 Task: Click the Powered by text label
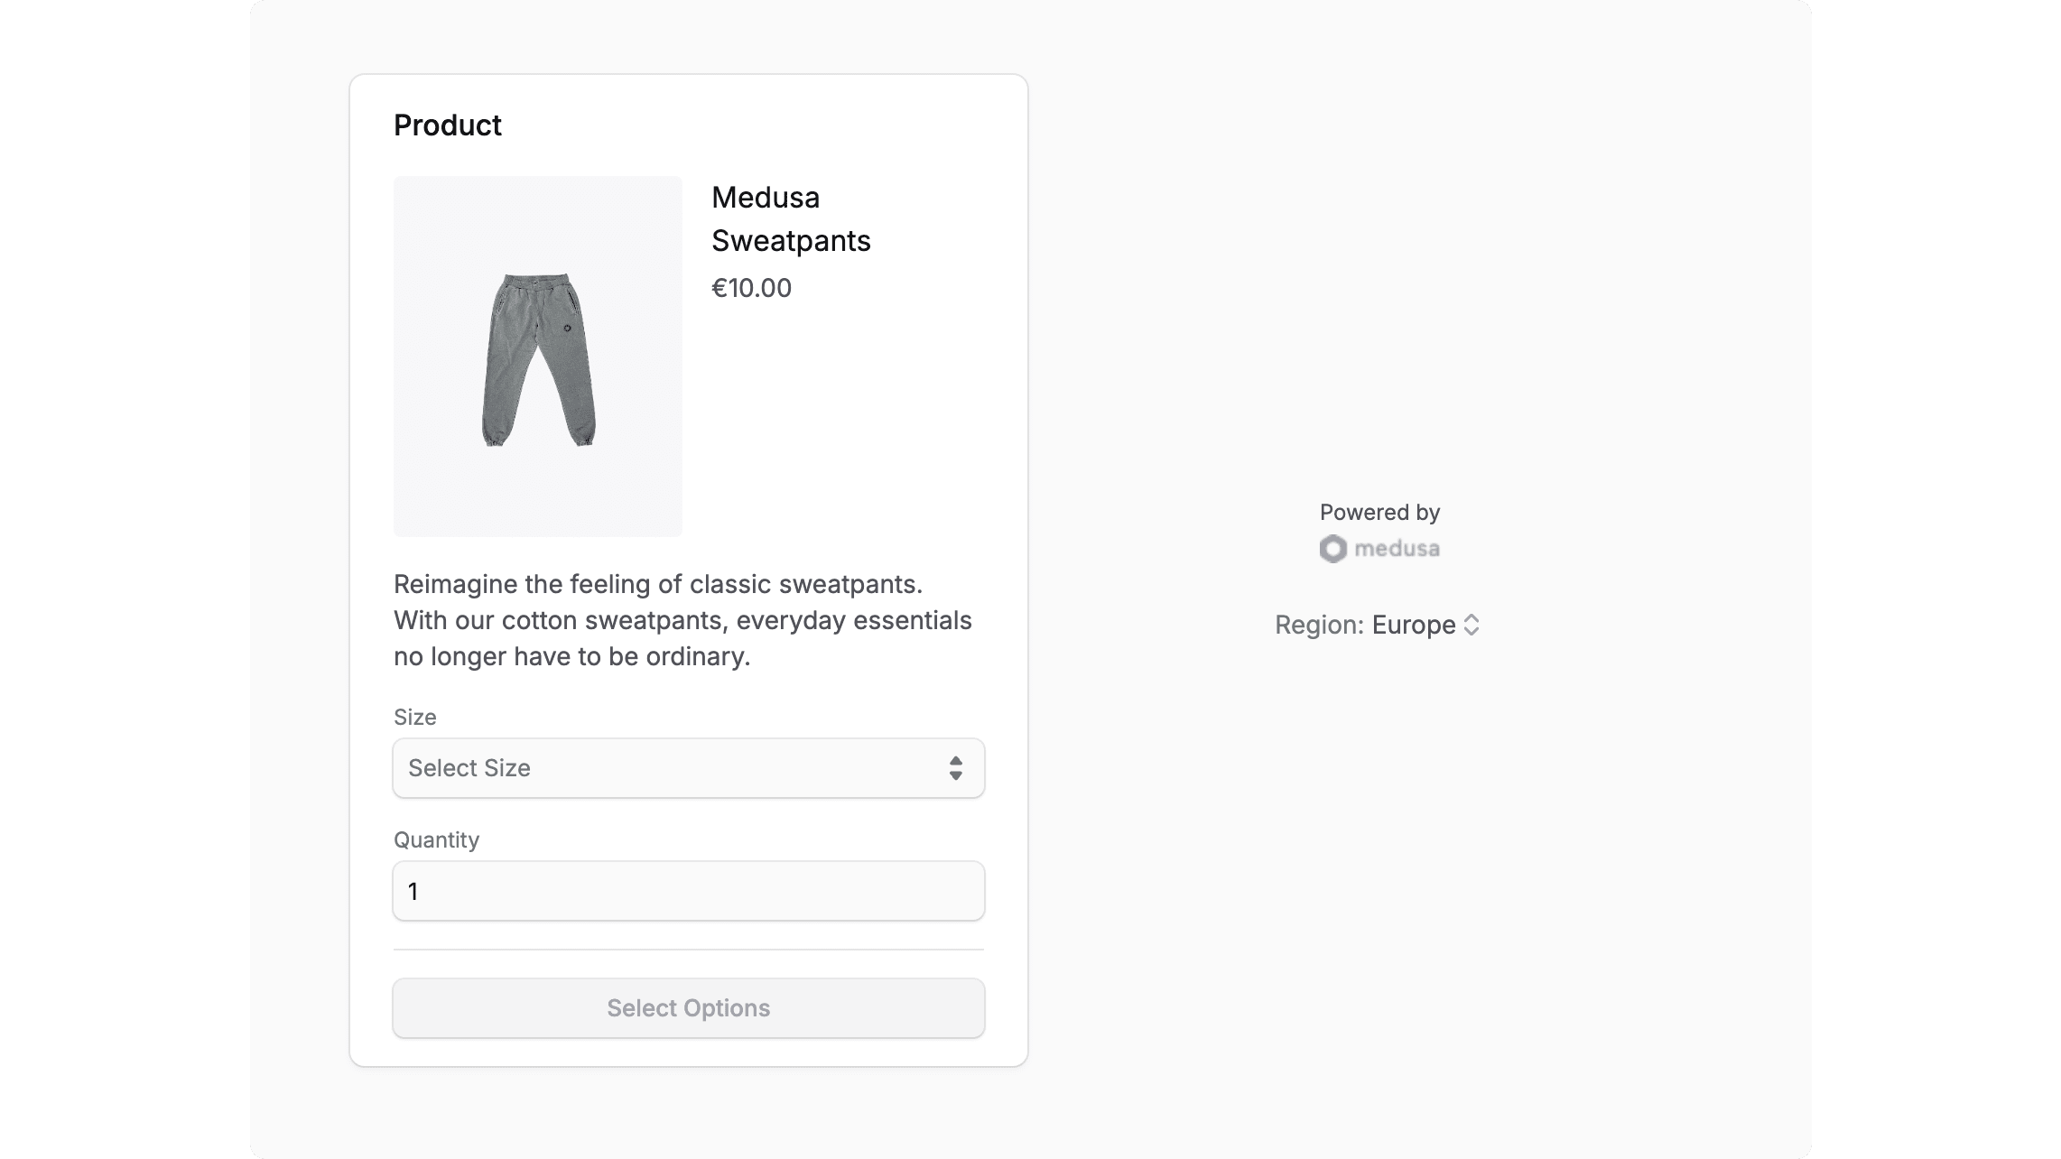[x=1379, y=511]
